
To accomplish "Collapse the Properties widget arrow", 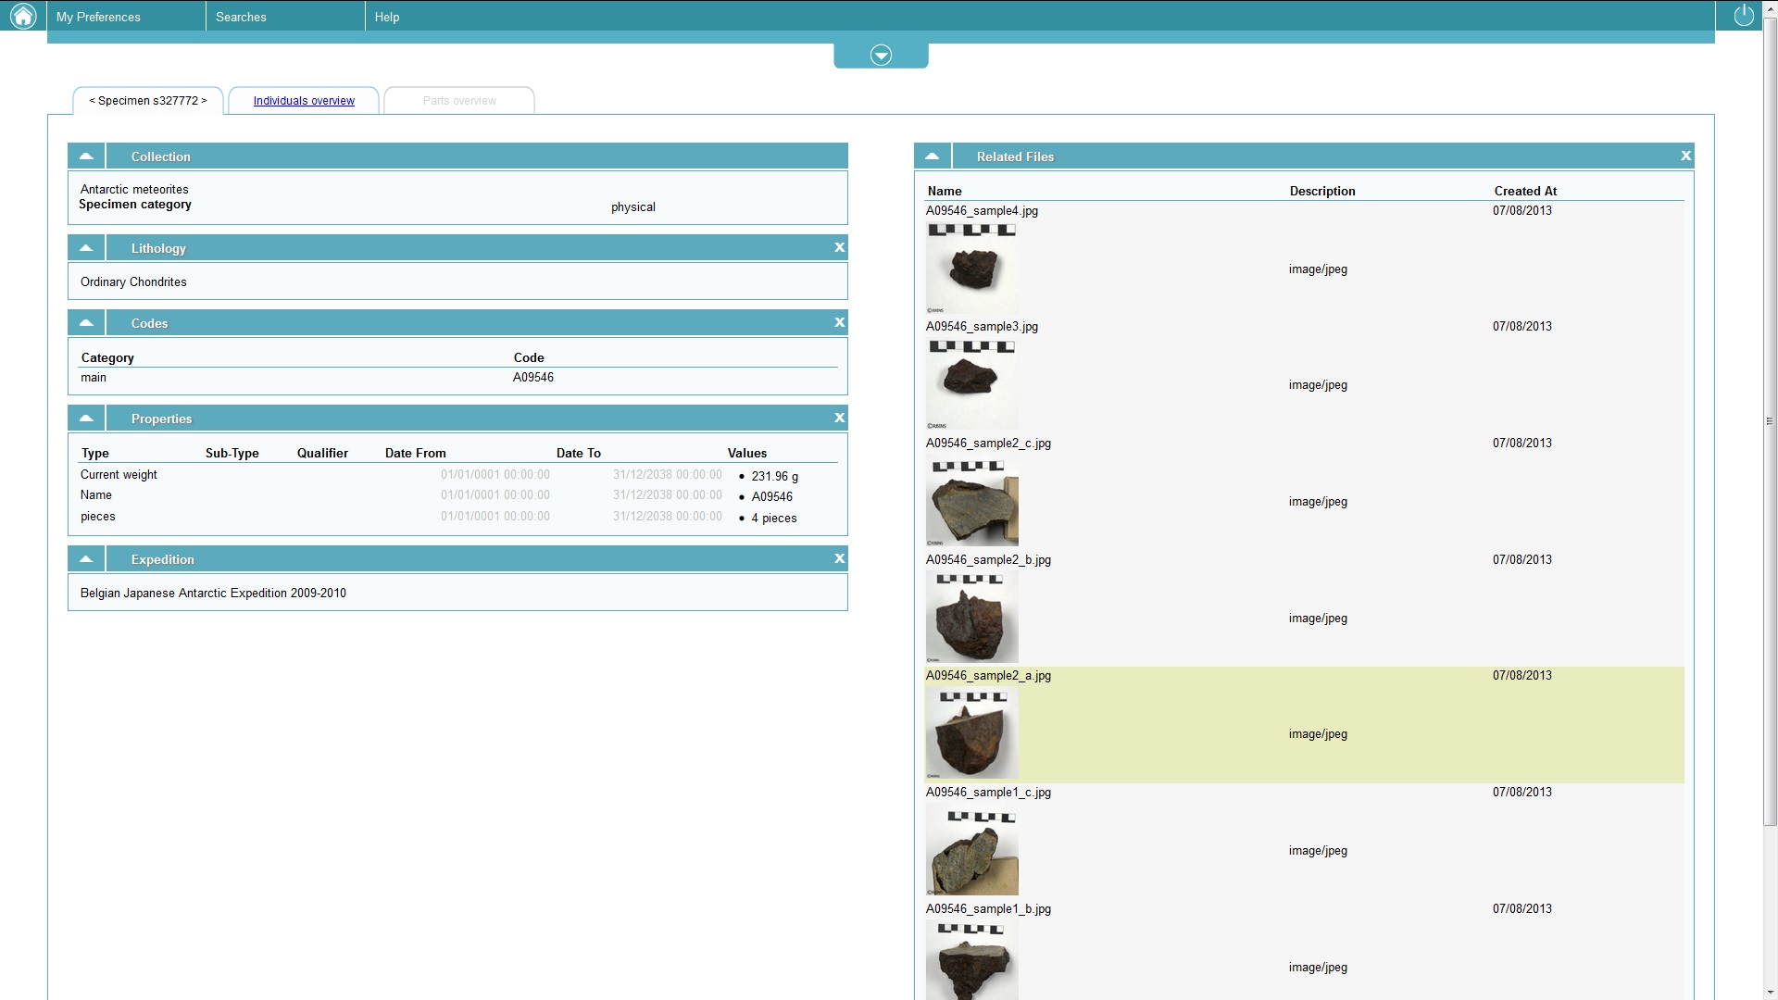I will click(86, 419).
